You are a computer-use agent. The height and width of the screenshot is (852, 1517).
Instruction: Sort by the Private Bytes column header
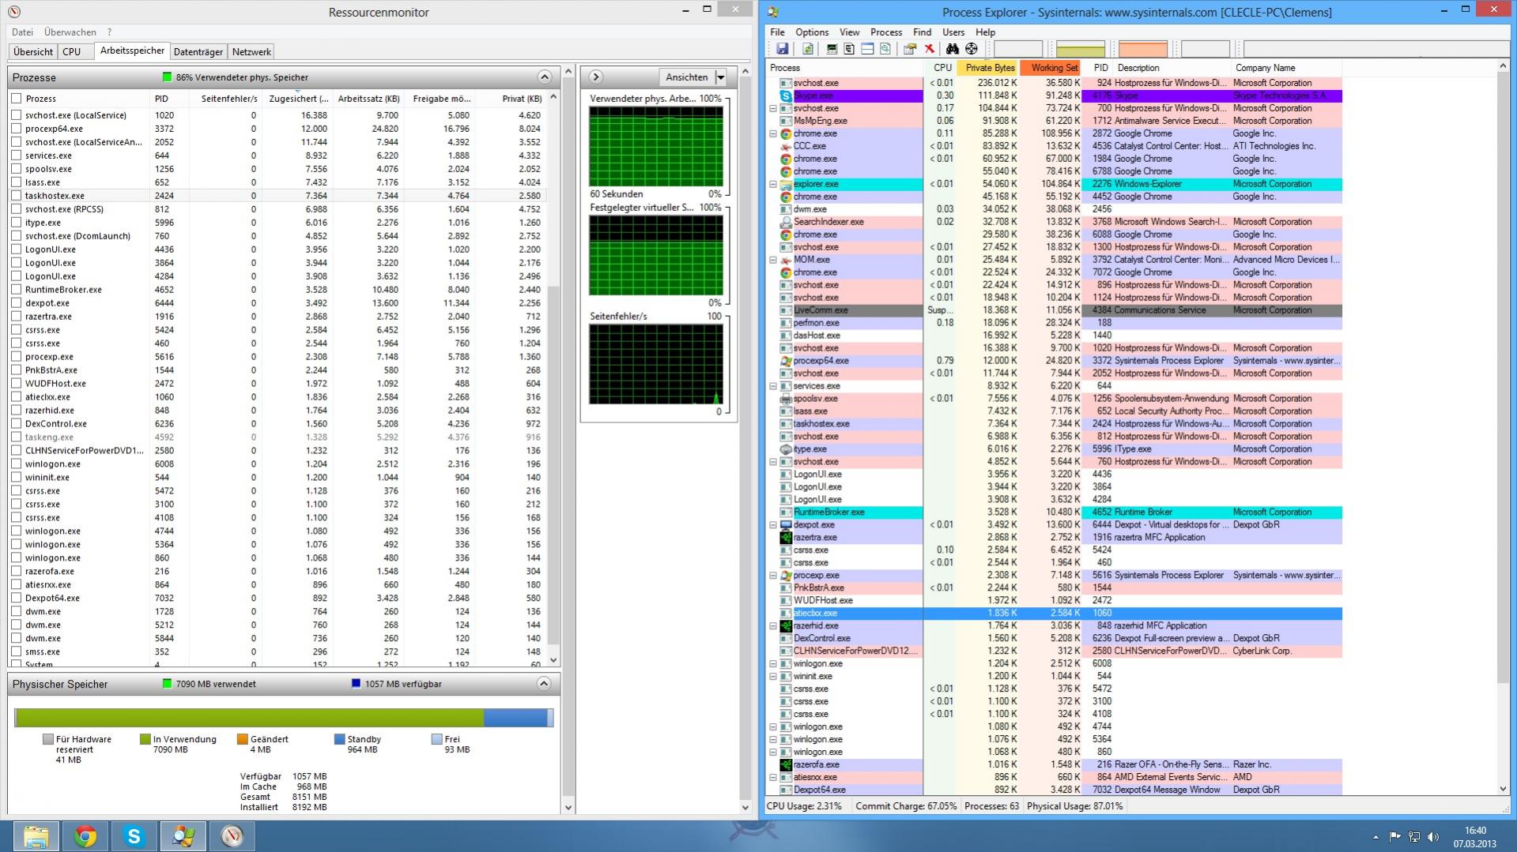tap(988, 68)
